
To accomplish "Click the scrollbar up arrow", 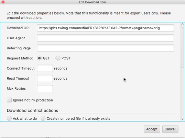I will click(182, 24).
